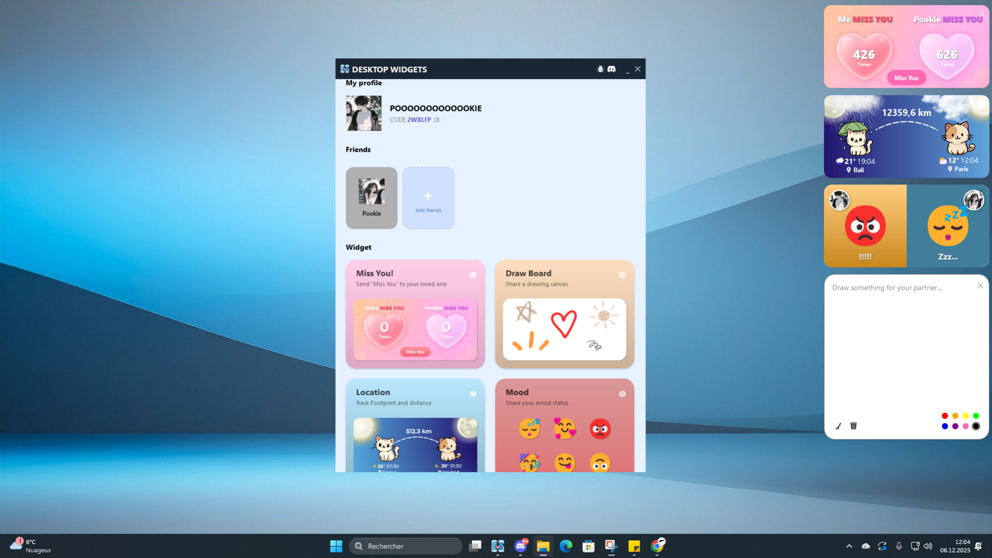The image size is (992, 558).
Task: Launch Chrome from the taskbar
Action: point(657,546)
